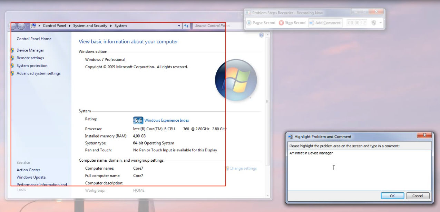Close the Highlight Problem and Comment dialog
Viewport: 440px width, 212px height.
click(x=424, y=135)
